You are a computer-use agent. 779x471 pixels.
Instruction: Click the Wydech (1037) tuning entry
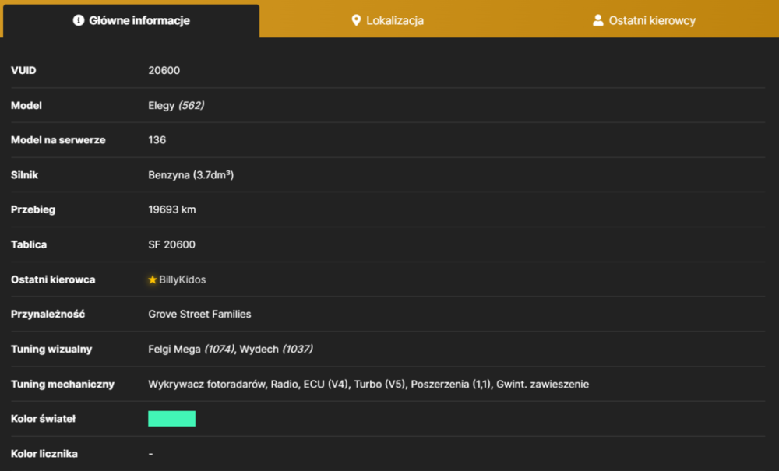277,350
